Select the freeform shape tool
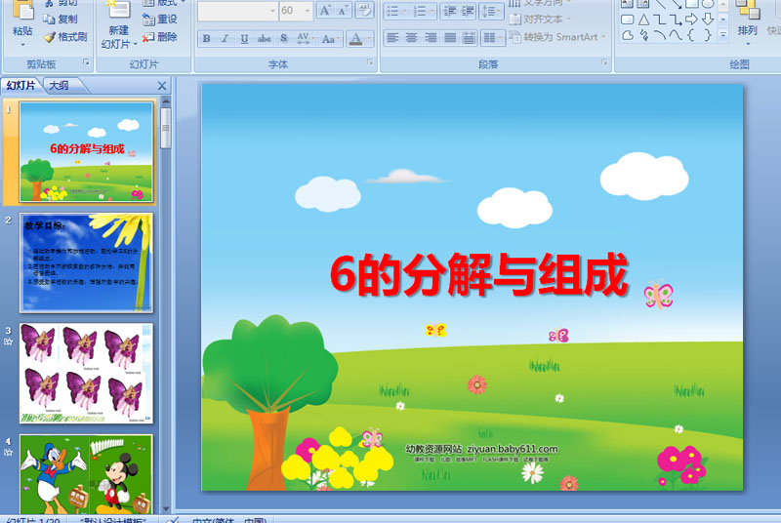This screenshot has width=781, height=523. 628,35
